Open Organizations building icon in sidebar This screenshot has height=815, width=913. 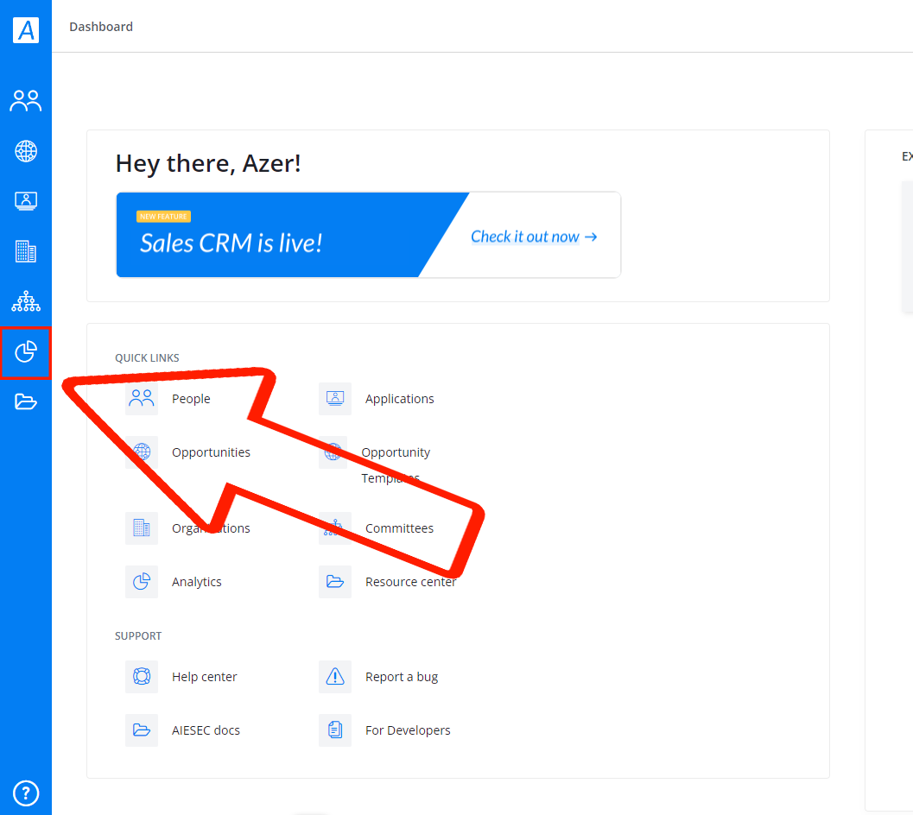(x=26, y=251)
